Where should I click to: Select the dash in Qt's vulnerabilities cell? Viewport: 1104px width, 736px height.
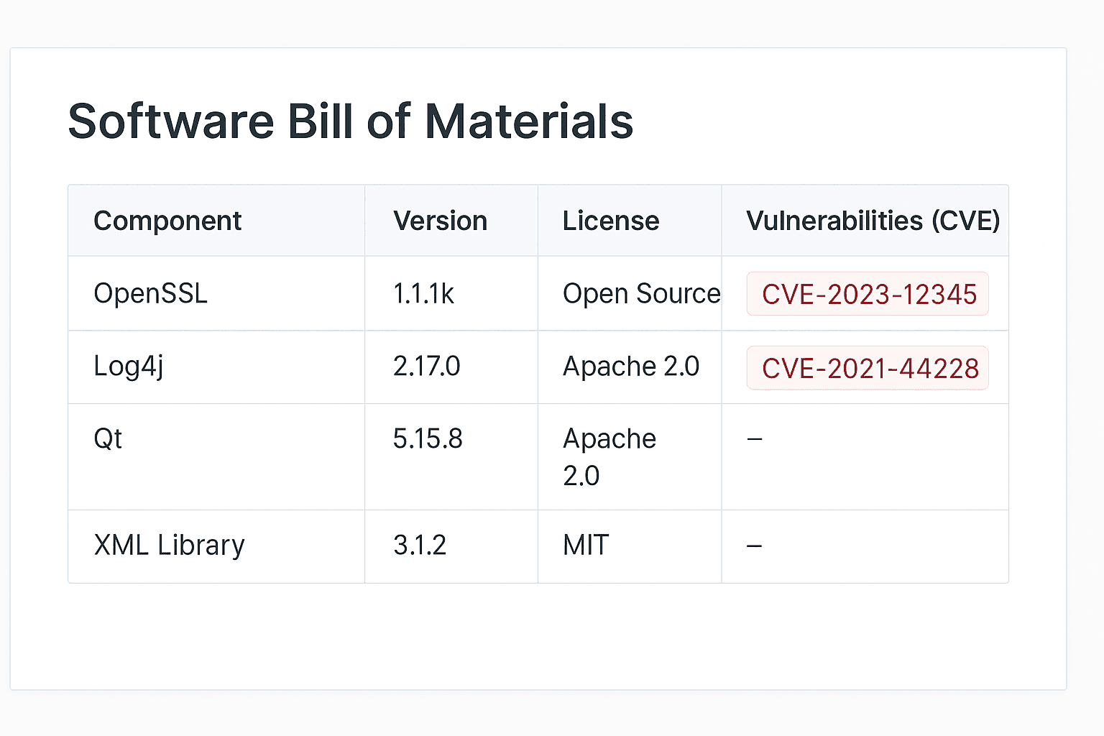pyautogui.click(x=754, y=438)
